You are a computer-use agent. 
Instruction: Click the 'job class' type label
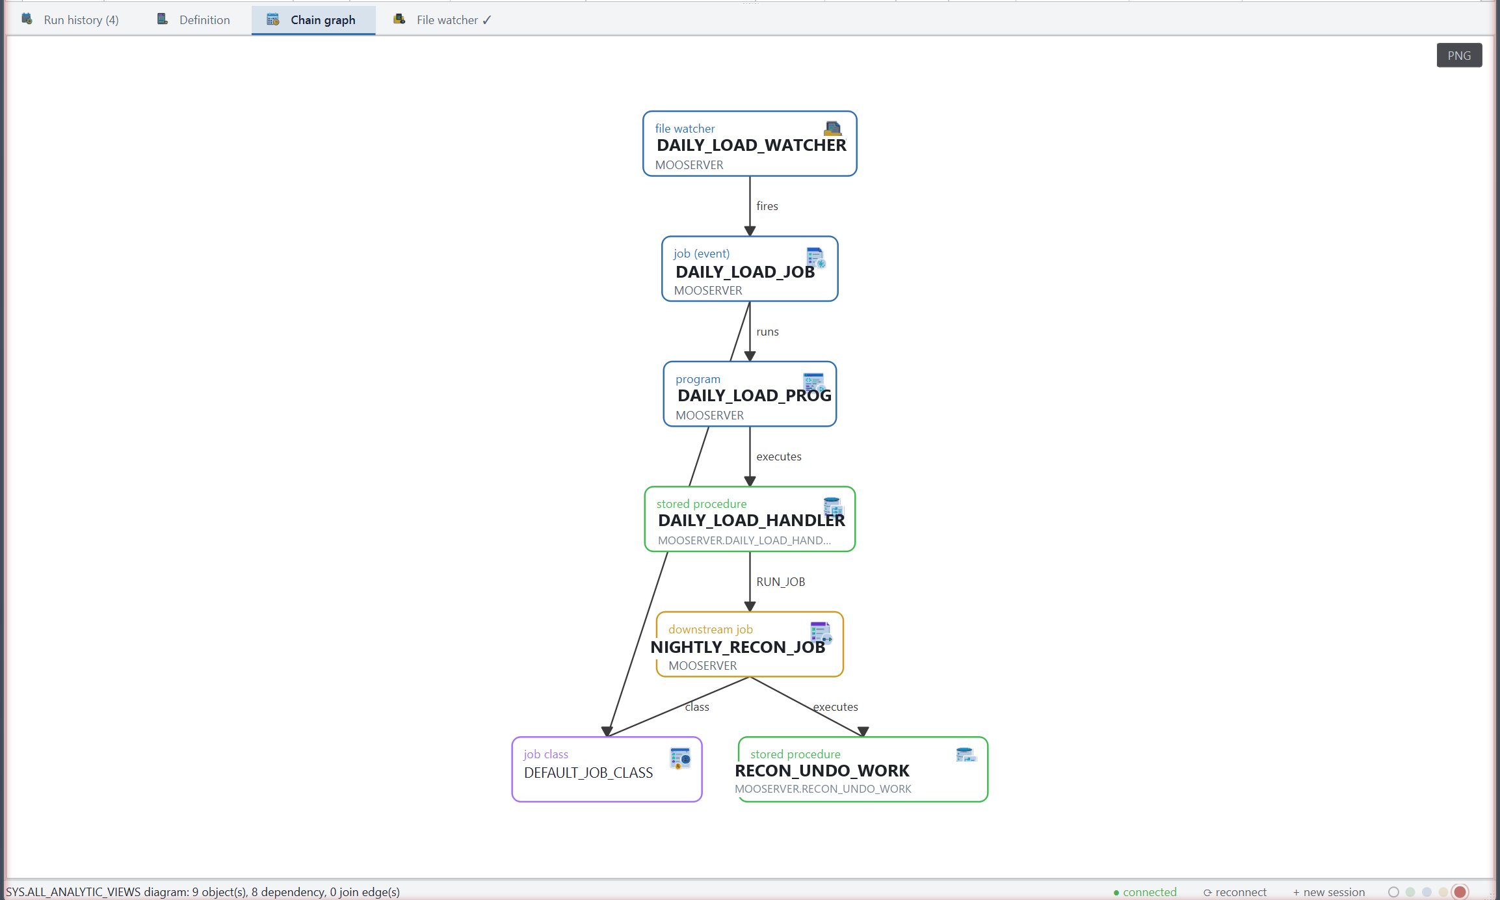546,754
